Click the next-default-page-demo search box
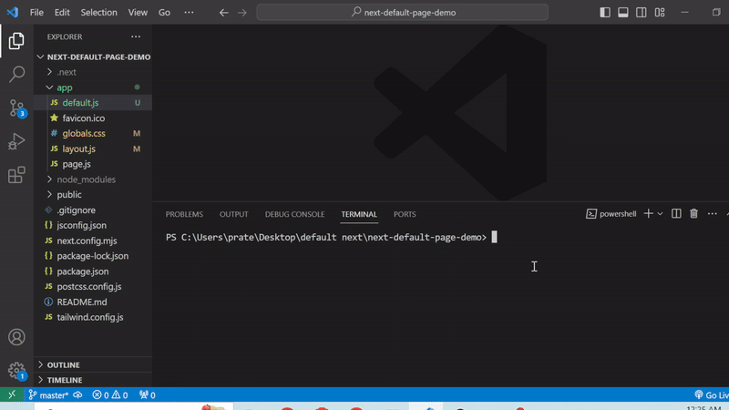 click(403, 13)
